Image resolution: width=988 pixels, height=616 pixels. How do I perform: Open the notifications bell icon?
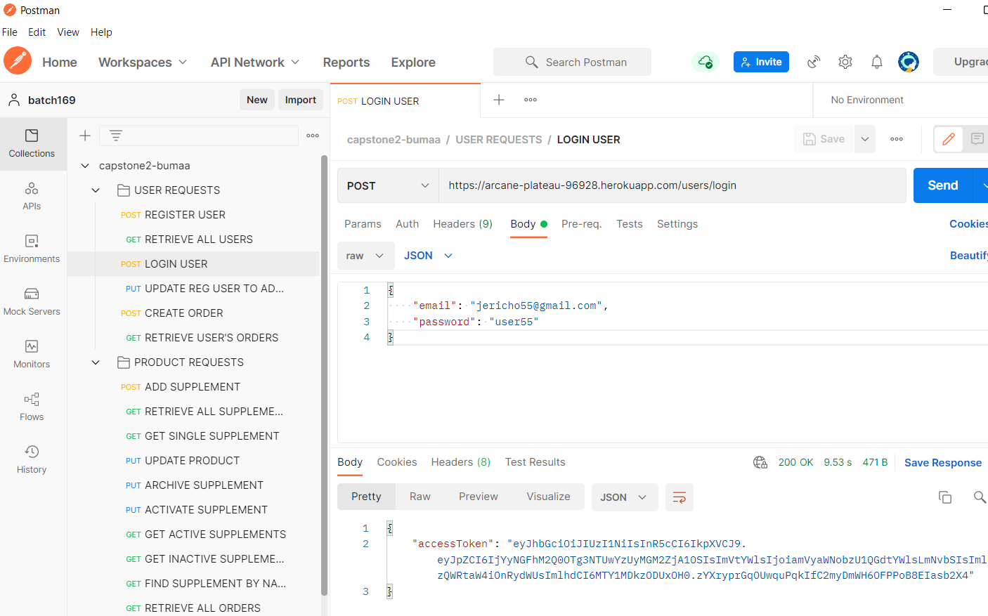click(x=877, y=62)
